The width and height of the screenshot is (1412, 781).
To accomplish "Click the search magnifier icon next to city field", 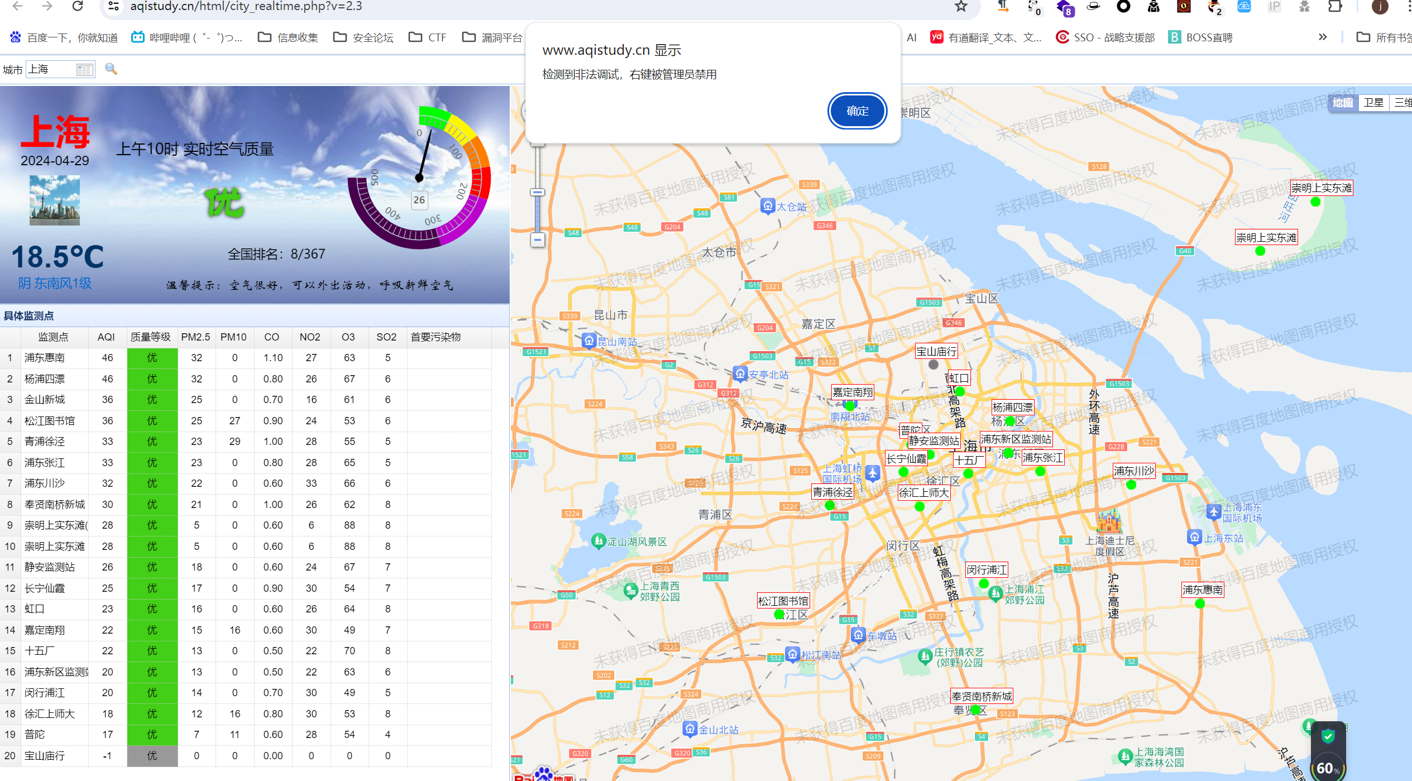I will [111, 69].
